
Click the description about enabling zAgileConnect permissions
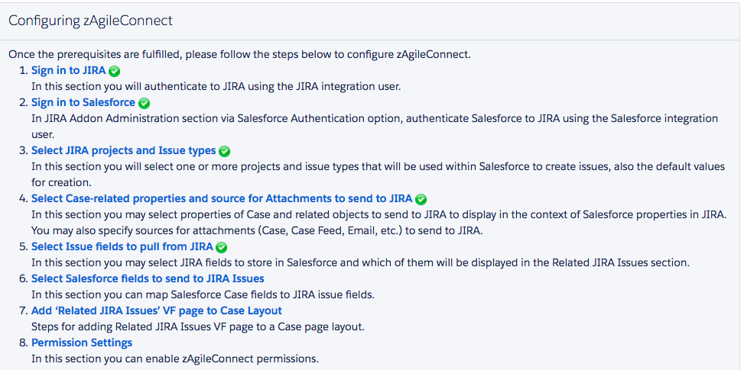coord(175,359)
